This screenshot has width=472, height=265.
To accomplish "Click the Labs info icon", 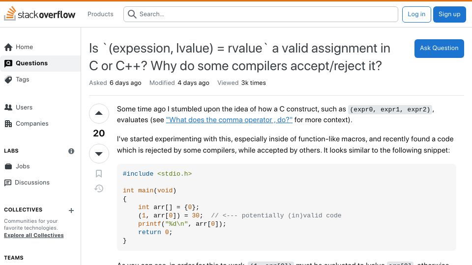I will coord(71,151).
